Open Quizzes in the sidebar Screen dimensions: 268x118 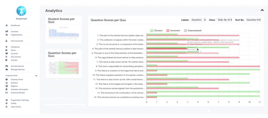coord(14,60)
